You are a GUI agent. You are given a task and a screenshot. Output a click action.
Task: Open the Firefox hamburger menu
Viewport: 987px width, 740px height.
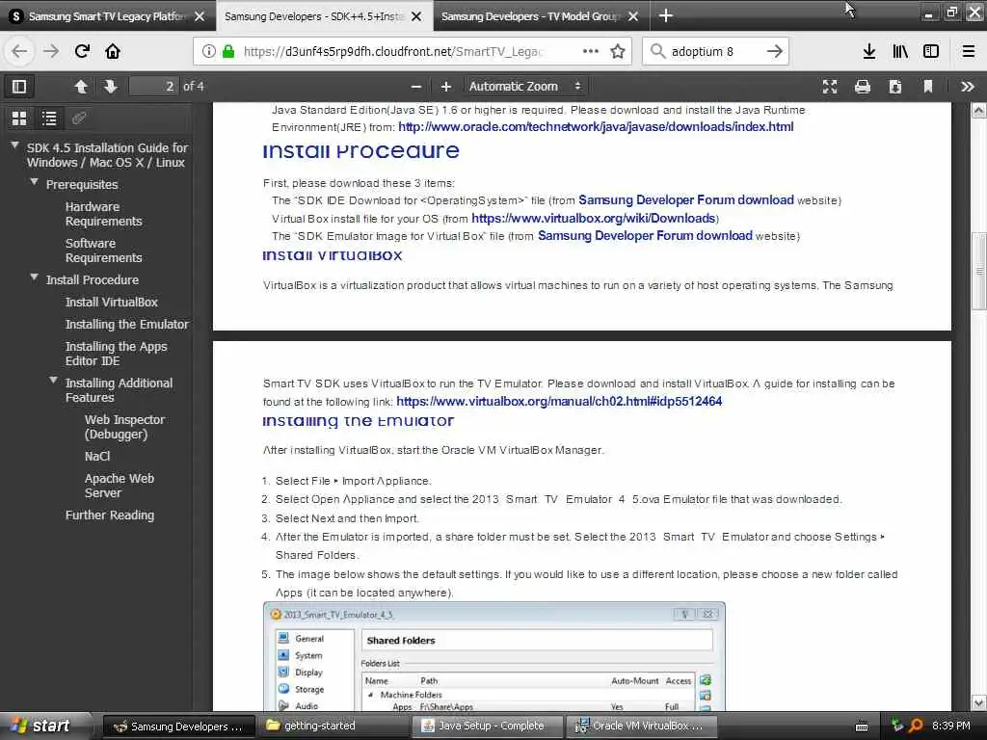[968, 51]
